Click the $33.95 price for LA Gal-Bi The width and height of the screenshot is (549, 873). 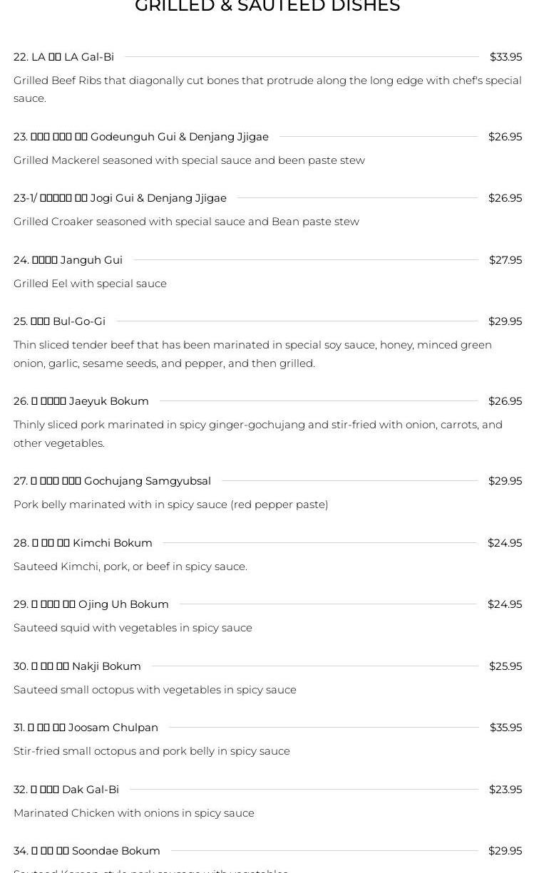point(506,57)
